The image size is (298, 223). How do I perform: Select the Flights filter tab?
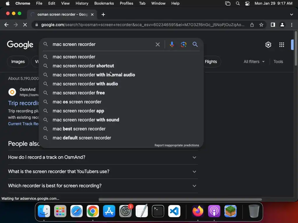(211, 62)
